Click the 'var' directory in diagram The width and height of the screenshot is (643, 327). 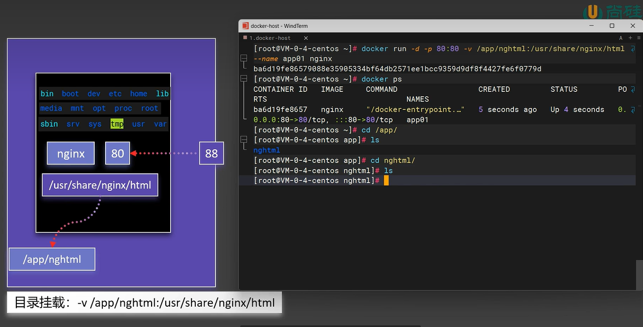160,124
